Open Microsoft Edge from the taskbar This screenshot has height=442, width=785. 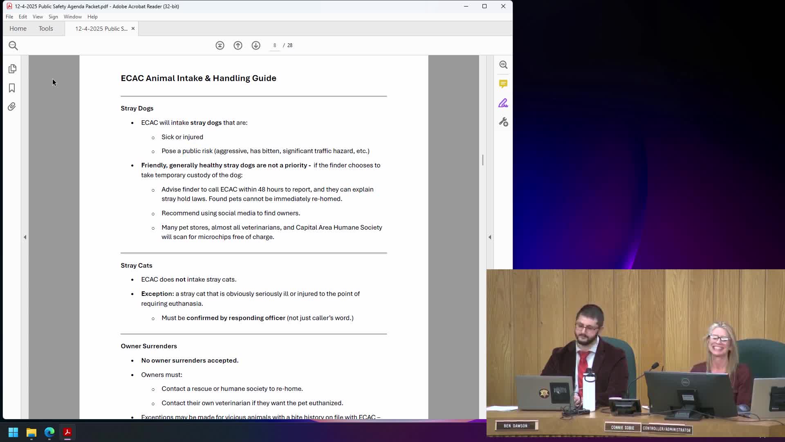(49, 432)
